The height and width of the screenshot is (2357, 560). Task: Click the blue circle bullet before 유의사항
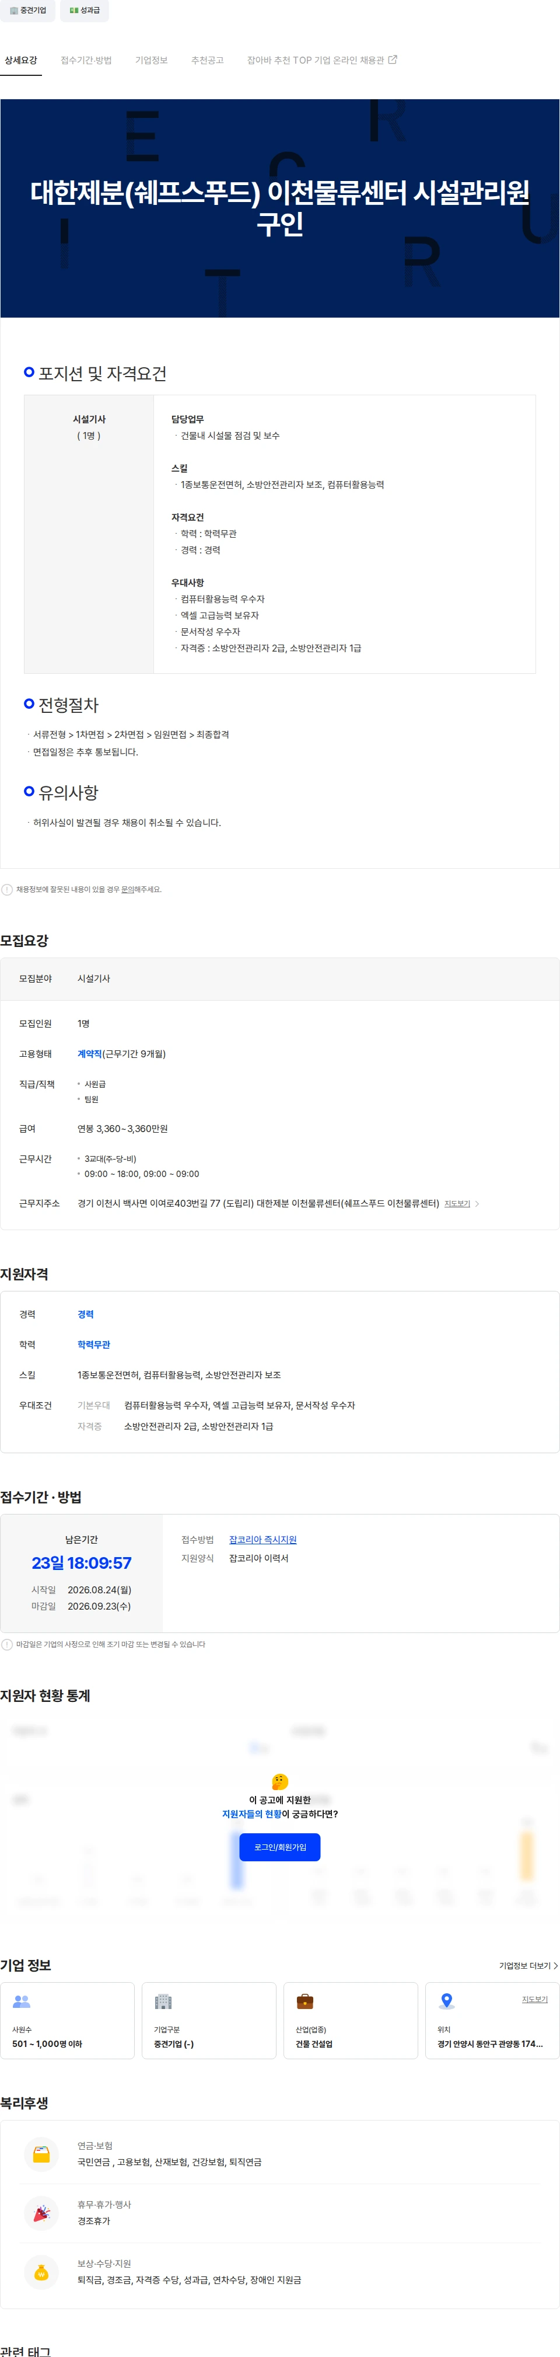[x=29, y=792]
